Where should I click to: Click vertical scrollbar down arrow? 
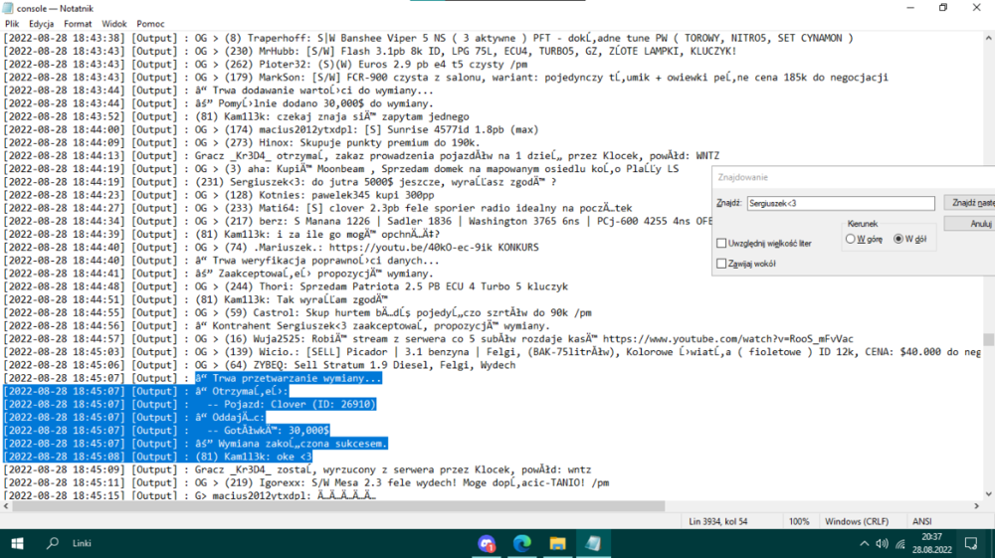(989, 494)
